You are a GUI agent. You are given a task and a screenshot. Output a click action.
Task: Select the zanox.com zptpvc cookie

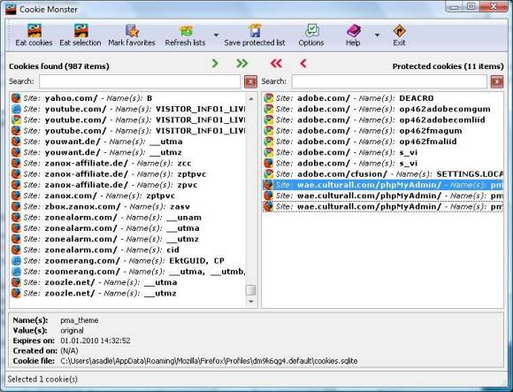click(127, 196)
